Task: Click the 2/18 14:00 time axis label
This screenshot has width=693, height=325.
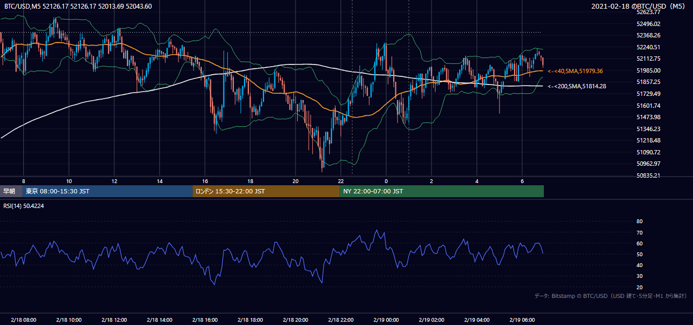Action: pyautogui.click(x=159, y=320)
